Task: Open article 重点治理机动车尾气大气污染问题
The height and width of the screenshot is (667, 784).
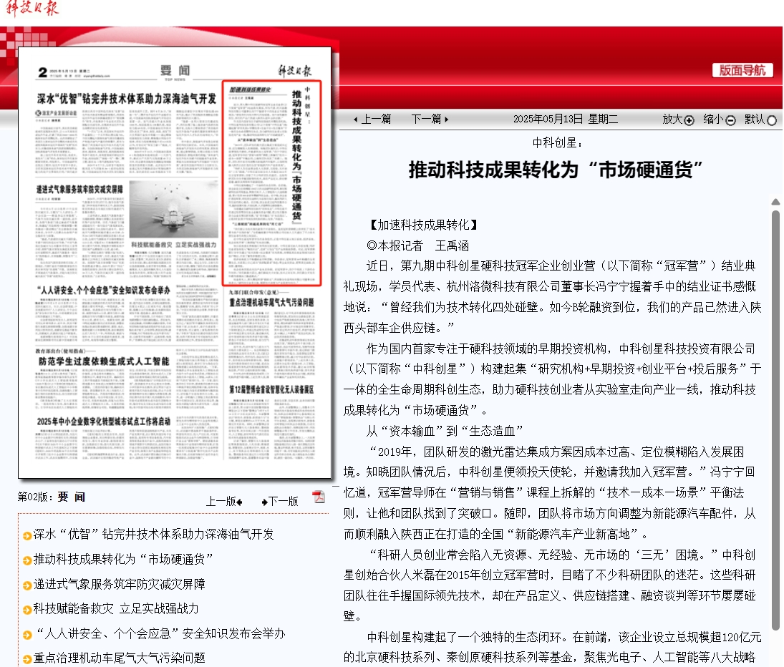Action: pyautogui.click(x=119, y=658)
